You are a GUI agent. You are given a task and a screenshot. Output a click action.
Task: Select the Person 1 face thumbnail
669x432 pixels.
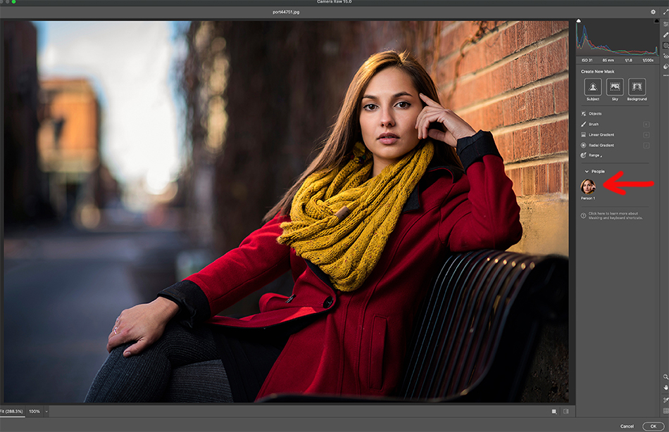click(588, 186)
